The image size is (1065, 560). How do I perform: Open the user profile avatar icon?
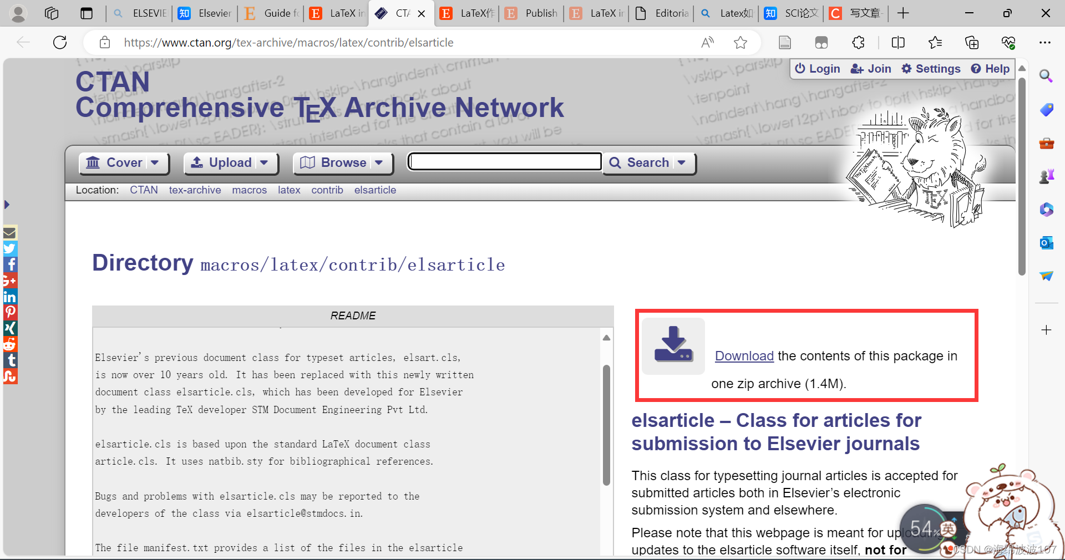[x=18, y=13]
